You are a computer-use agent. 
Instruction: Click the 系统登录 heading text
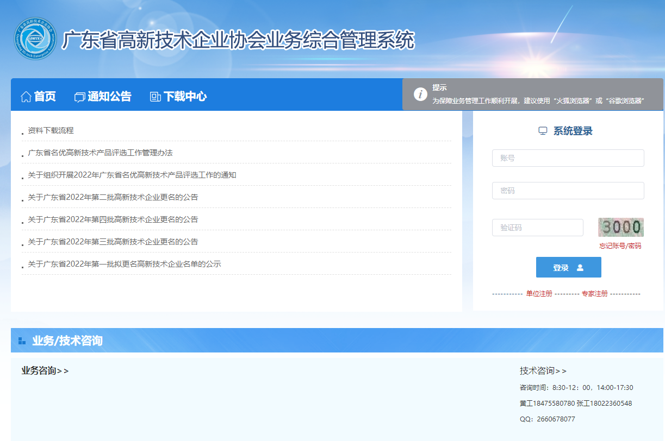point(573,131)
